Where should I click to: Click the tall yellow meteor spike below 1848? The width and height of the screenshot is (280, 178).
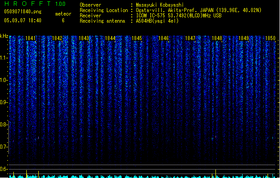[x=216, y=174]
